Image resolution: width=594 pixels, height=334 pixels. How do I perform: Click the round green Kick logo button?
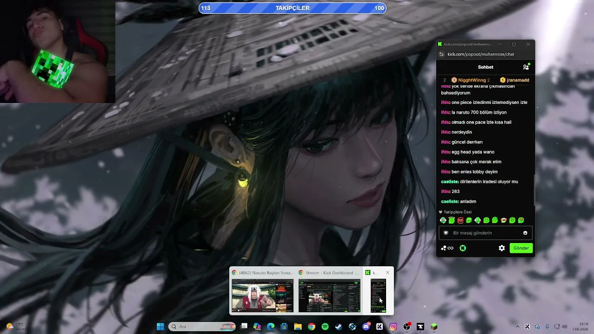(463, 248)
